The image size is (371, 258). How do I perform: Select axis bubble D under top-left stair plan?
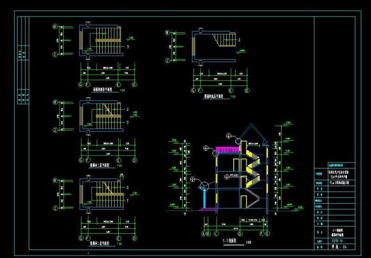coord(134,84)
